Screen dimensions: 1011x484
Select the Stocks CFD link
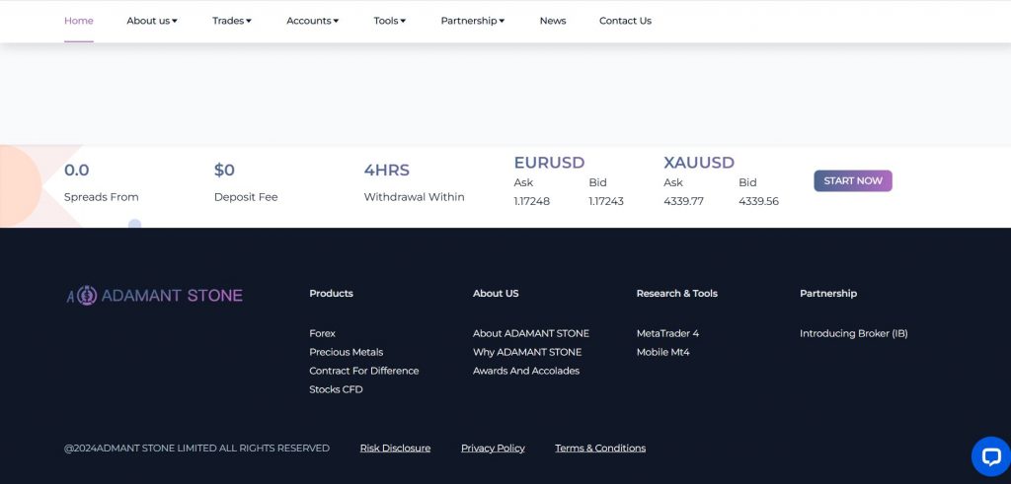coord(336,389)
